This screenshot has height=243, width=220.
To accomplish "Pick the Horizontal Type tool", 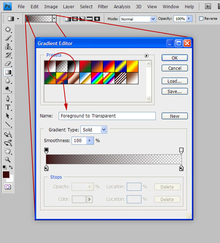I will coord(8,107).
